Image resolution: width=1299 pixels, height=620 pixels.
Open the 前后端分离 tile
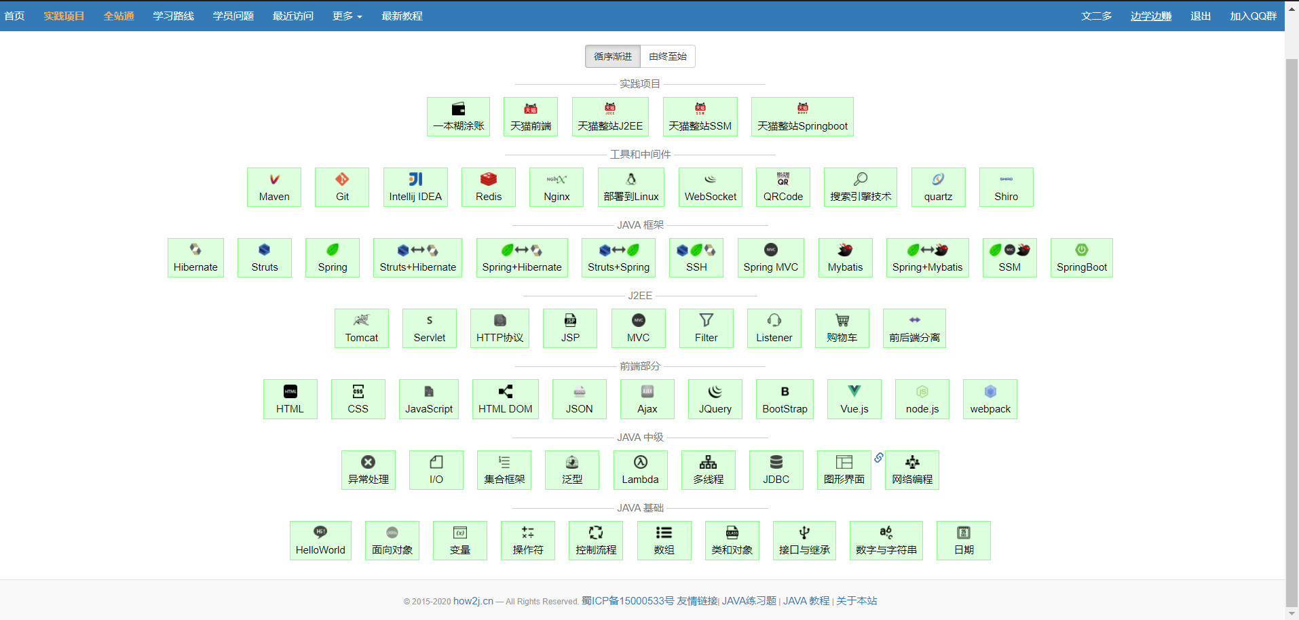pos(914,328)
